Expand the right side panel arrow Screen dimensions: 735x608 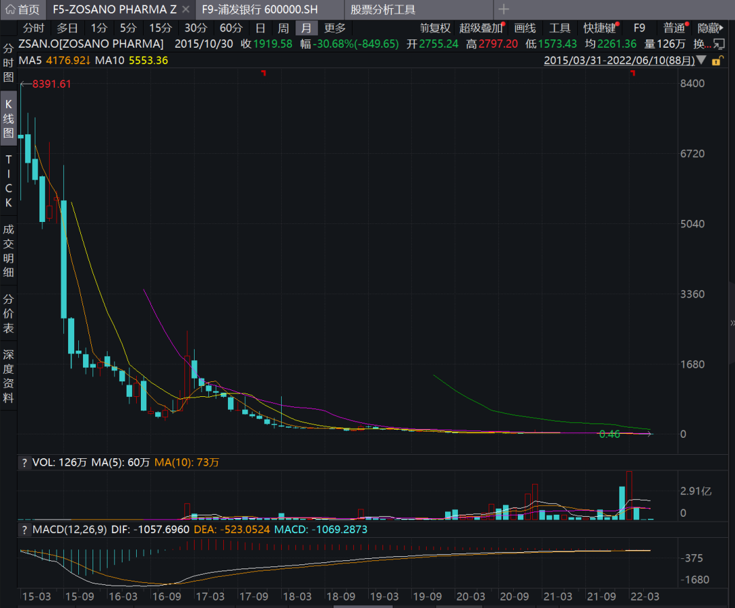point(732,323)
